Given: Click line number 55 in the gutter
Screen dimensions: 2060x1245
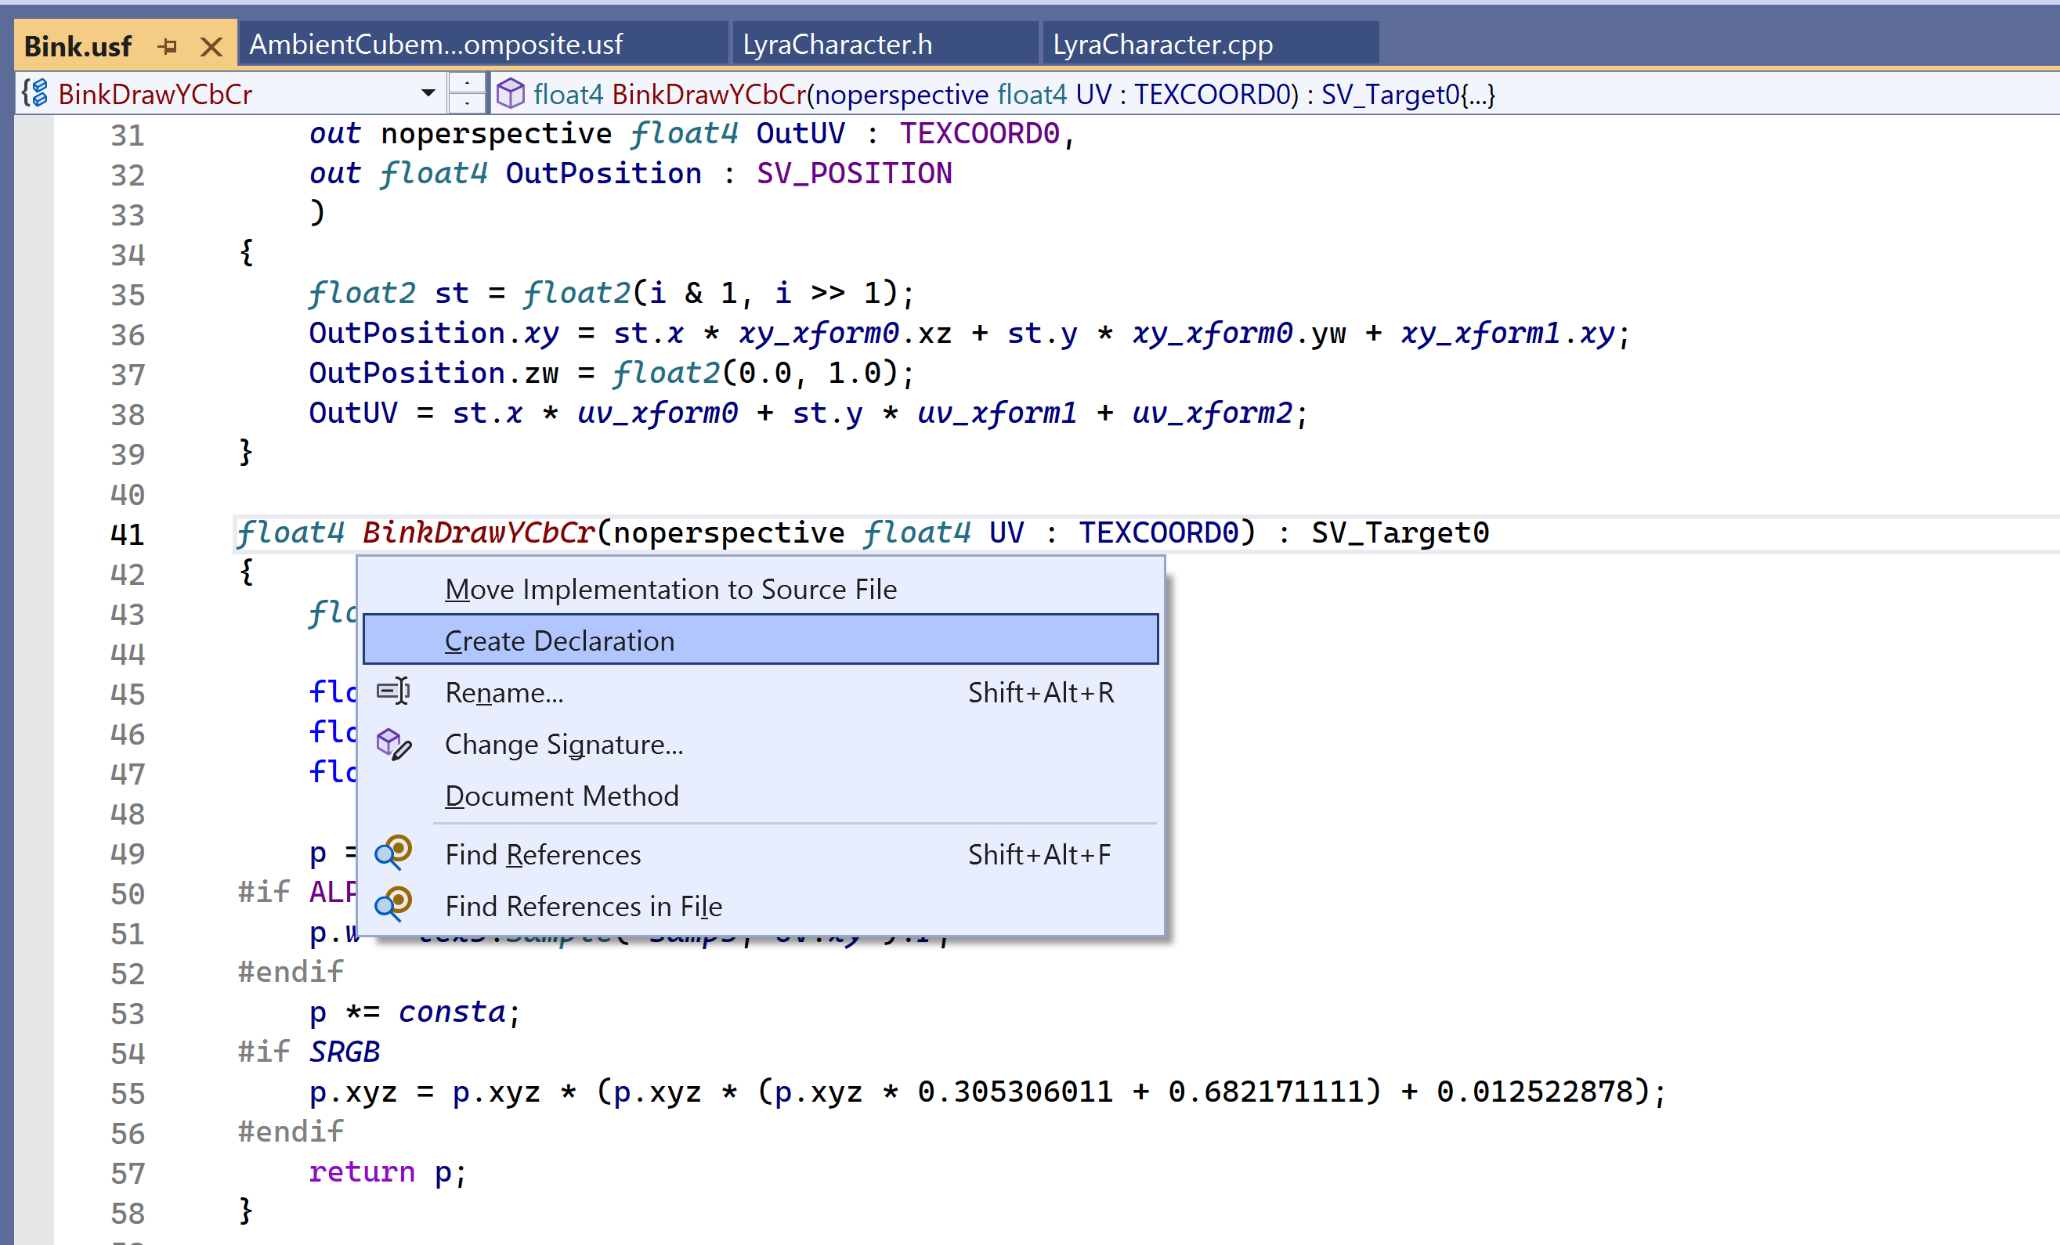Looking at the screenshot, I should point(127,1094).
